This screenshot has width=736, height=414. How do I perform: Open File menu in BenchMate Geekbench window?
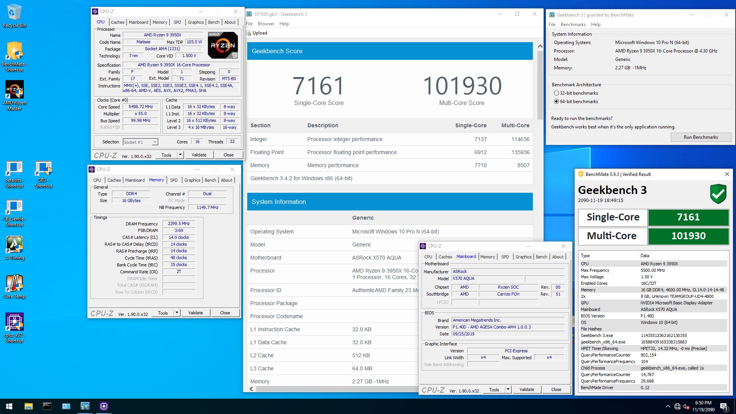click(x=552, y=25)
